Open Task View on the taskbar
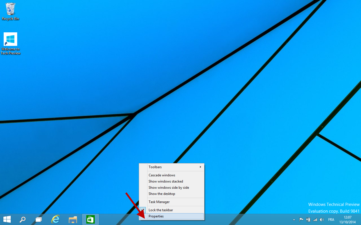Viewport: 361px width, 225px height. [x=39, y=219]
